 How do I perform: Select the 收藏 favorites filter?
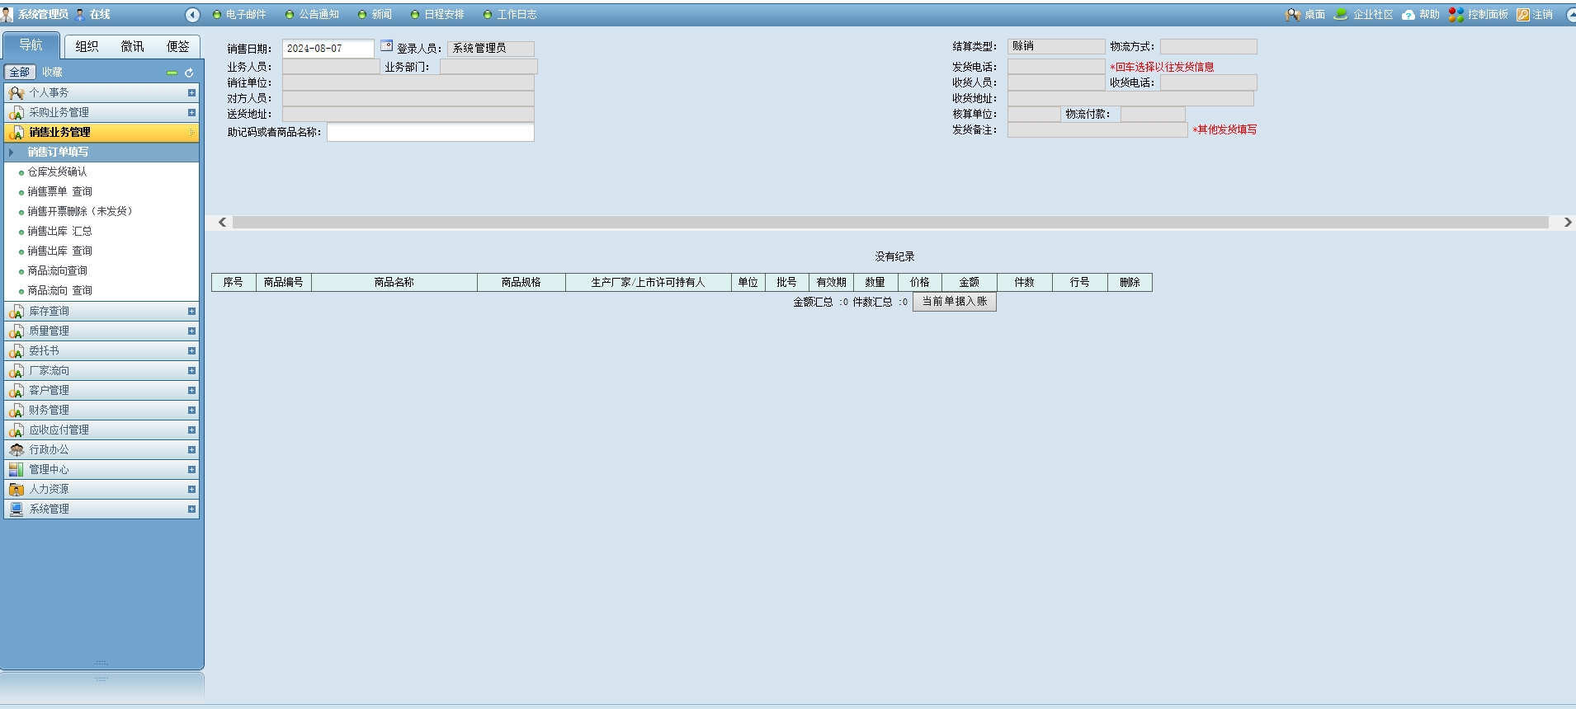(x=52, y=73)
